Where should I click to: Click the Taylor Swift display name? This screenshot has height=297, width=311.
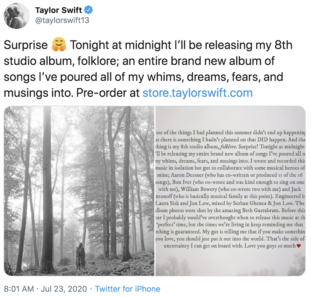59,10
